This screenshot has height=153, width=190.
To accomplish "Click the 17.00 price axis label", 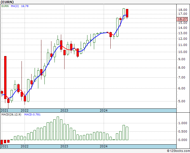I will tap(183, 14).
